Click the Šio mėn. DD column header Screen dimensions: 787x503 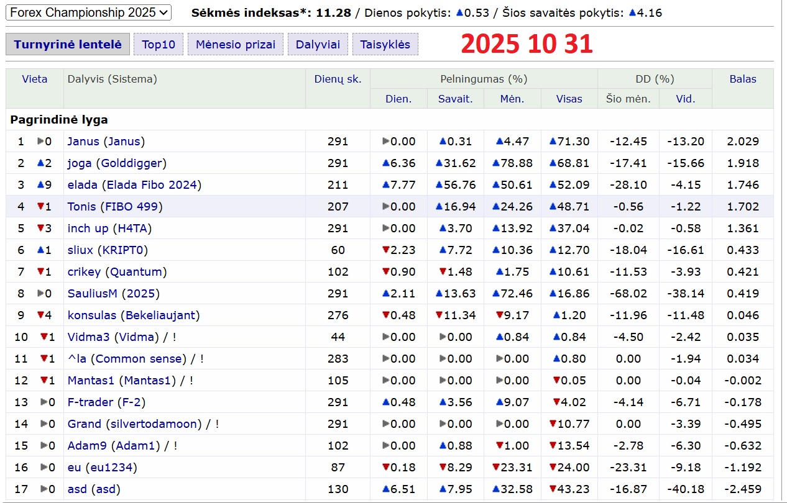pos(628,99)
